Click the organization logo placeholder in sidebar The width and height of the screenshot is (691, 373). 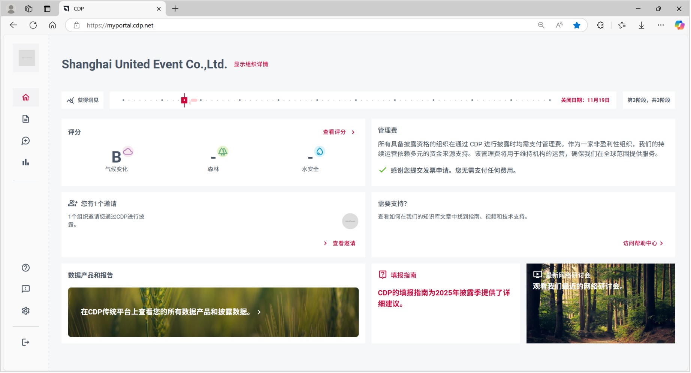click(x=27, y=58)
